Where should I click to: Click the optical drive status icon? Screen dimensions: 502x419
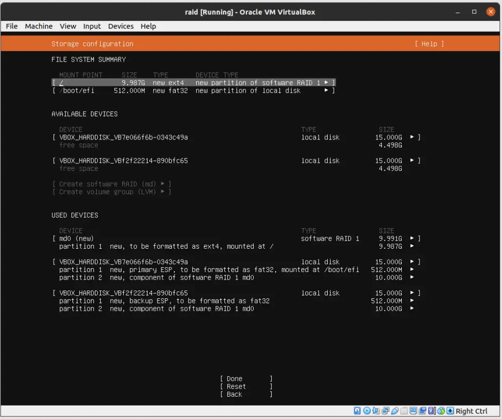click(367, 411)
